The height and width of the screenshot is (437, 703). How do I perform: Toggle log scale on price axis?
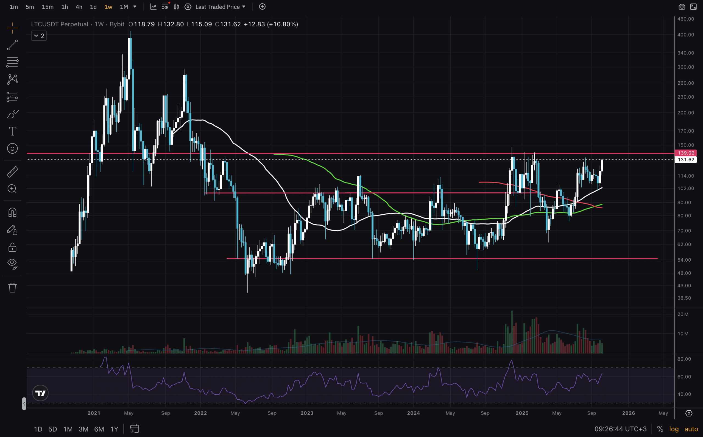[674, 429]
